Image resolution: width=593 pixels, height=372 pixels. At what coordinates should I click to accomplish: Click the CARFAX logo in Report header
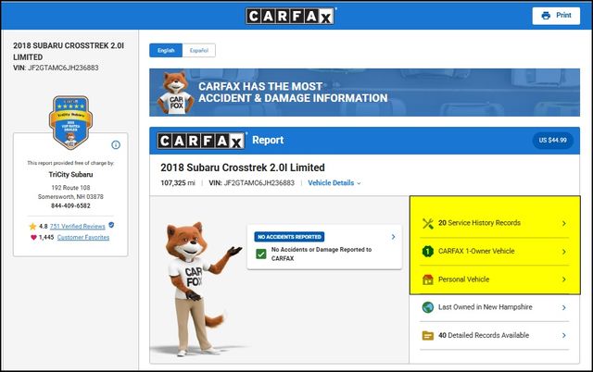click(x=201, y=141)
